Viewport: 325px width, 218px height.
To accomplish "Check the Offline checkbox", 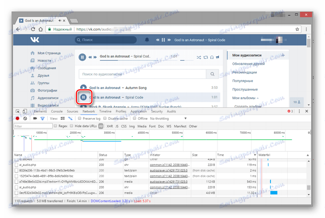I will coord(135,118).
